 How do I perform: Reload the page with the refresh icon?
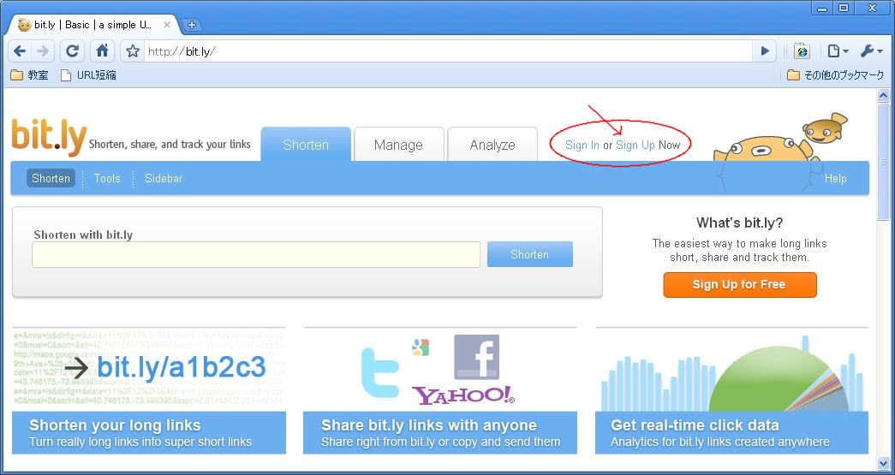tap(73, 51)
